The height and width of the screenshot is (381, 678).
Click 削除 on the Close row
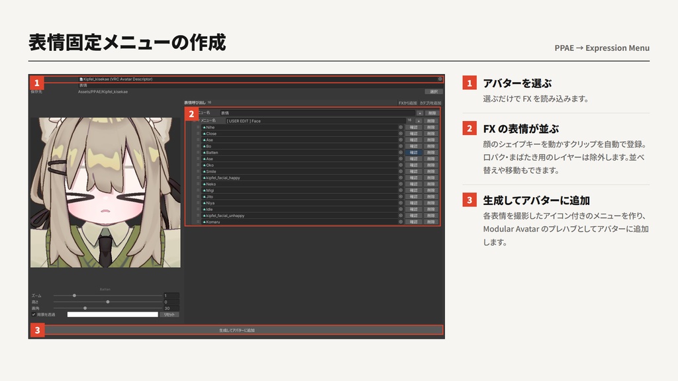pos(431,134)
